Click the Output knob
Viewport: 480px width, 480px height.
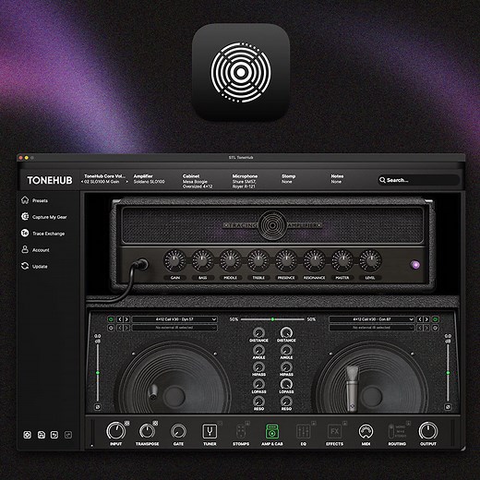coord(428,431)
